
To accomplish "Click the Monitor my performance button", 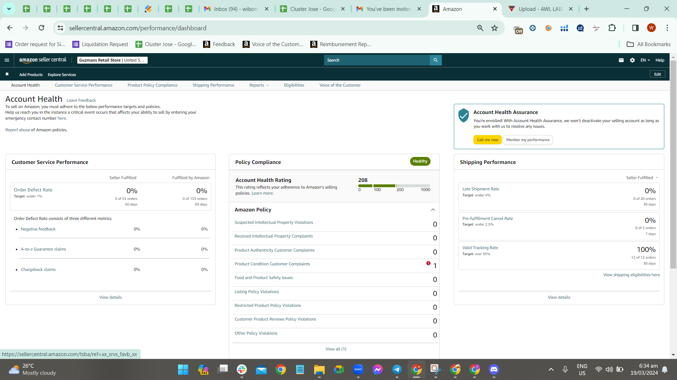I will click(528, 140).
